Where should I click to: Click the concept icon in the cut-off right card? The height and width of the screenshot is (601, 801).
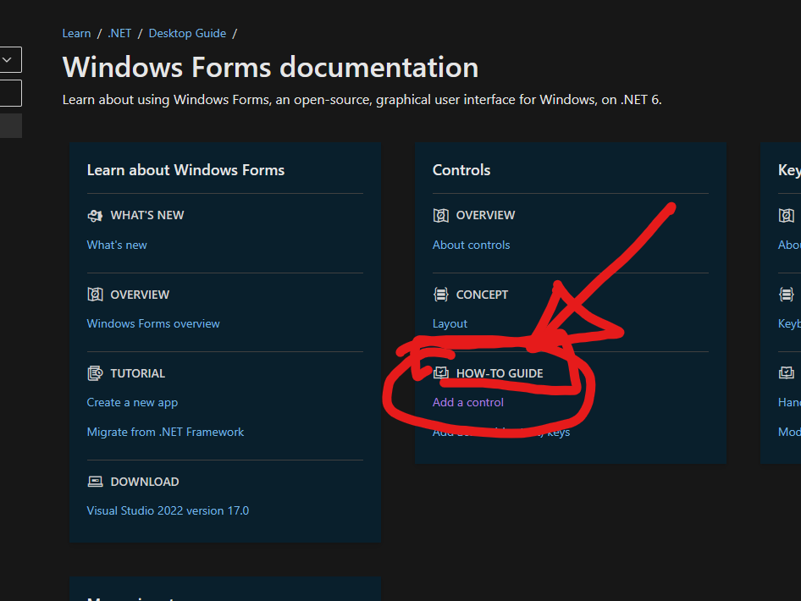(787, 295)
